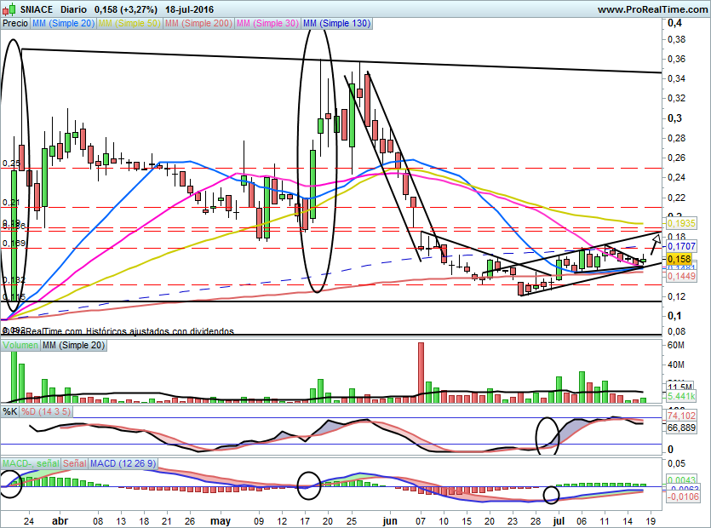Click the tall red volume bar in June
This screenshot has height=528, width=711.
[421, 372]
